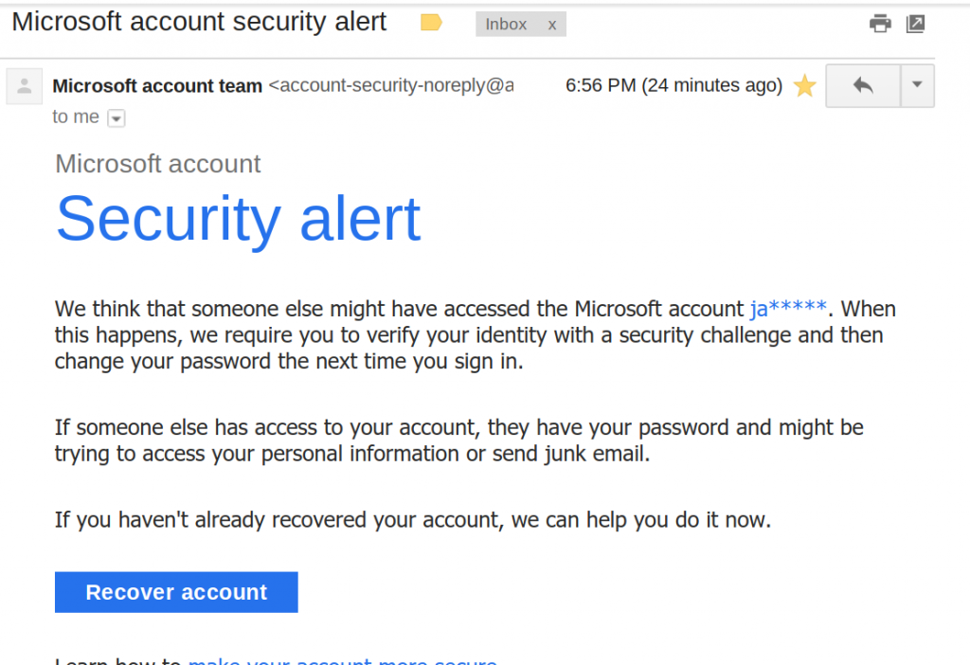Click the reply arrow icon

pyautogui.click(x=861, y=85)
